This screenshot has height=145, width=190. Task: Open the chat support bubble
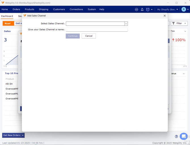(183, 136)
